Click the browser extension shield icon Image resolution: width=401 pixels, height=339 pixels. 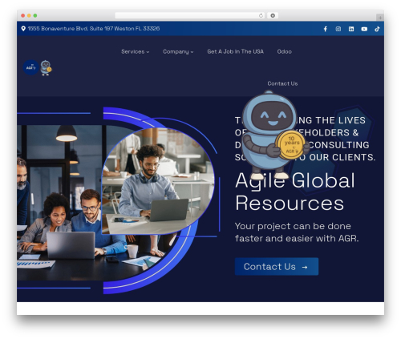[273, 15]
